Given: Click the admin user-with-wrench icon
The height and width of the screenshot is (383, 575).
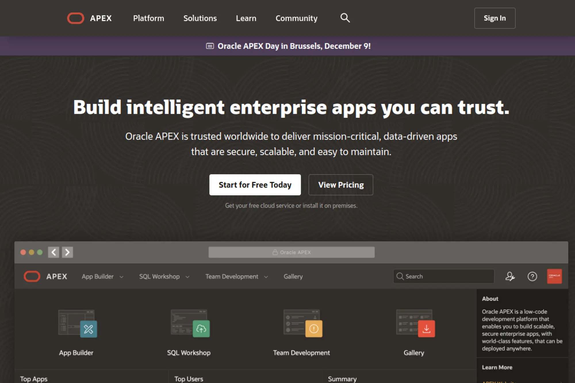Looking at the screenshot, I should point(510,276).
